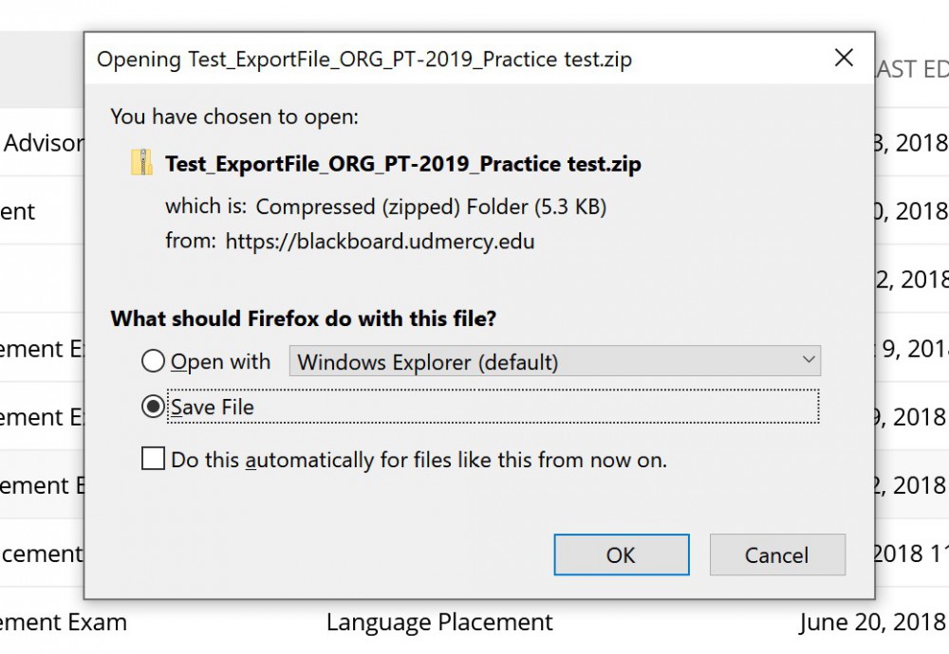Select the "Save File" radio button
Screen dimensions: 949x654
(152, 407)
